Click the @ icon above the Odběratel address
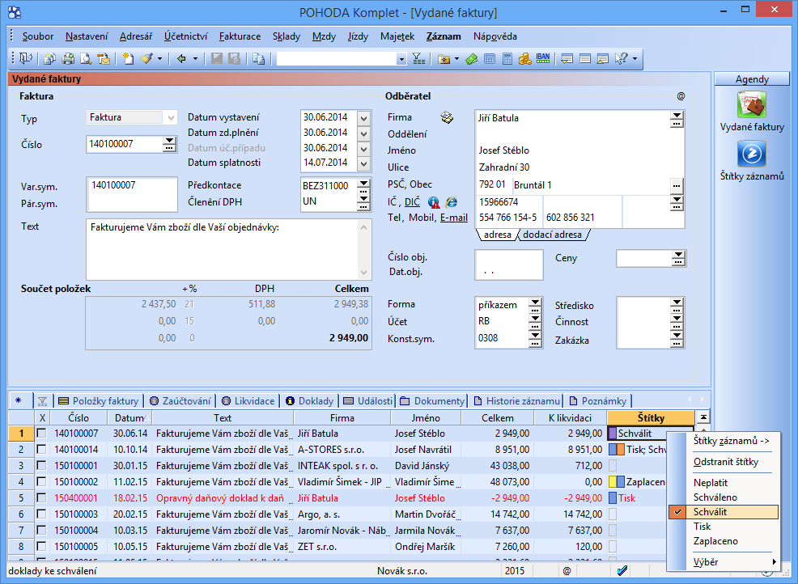The width and height of the screenshot is (798, 584). coord(681,96)
